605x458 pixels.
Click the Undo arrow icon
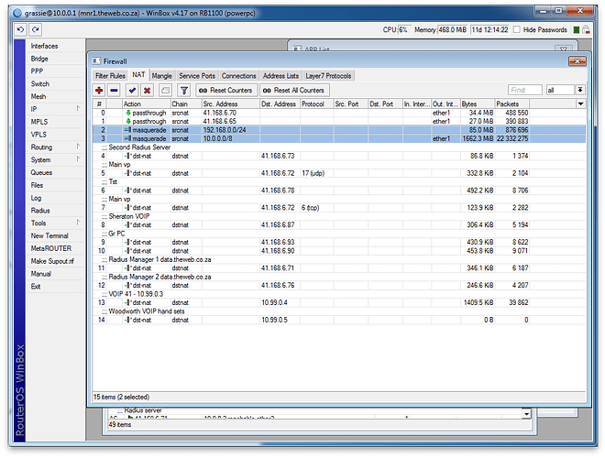pos(20,29)
